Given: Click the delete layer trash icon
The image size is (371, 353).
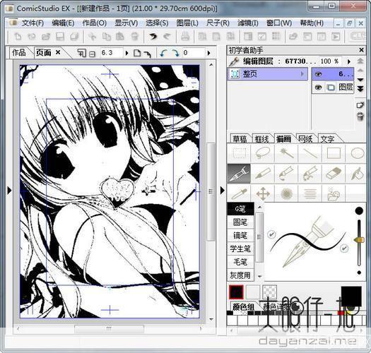Looking at the screenshot, I should 360,116.
